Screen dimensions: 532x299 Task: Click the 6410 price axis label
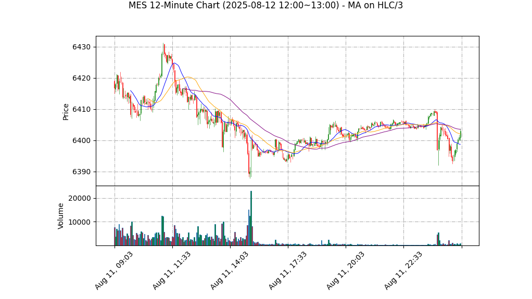pos(81,110)
